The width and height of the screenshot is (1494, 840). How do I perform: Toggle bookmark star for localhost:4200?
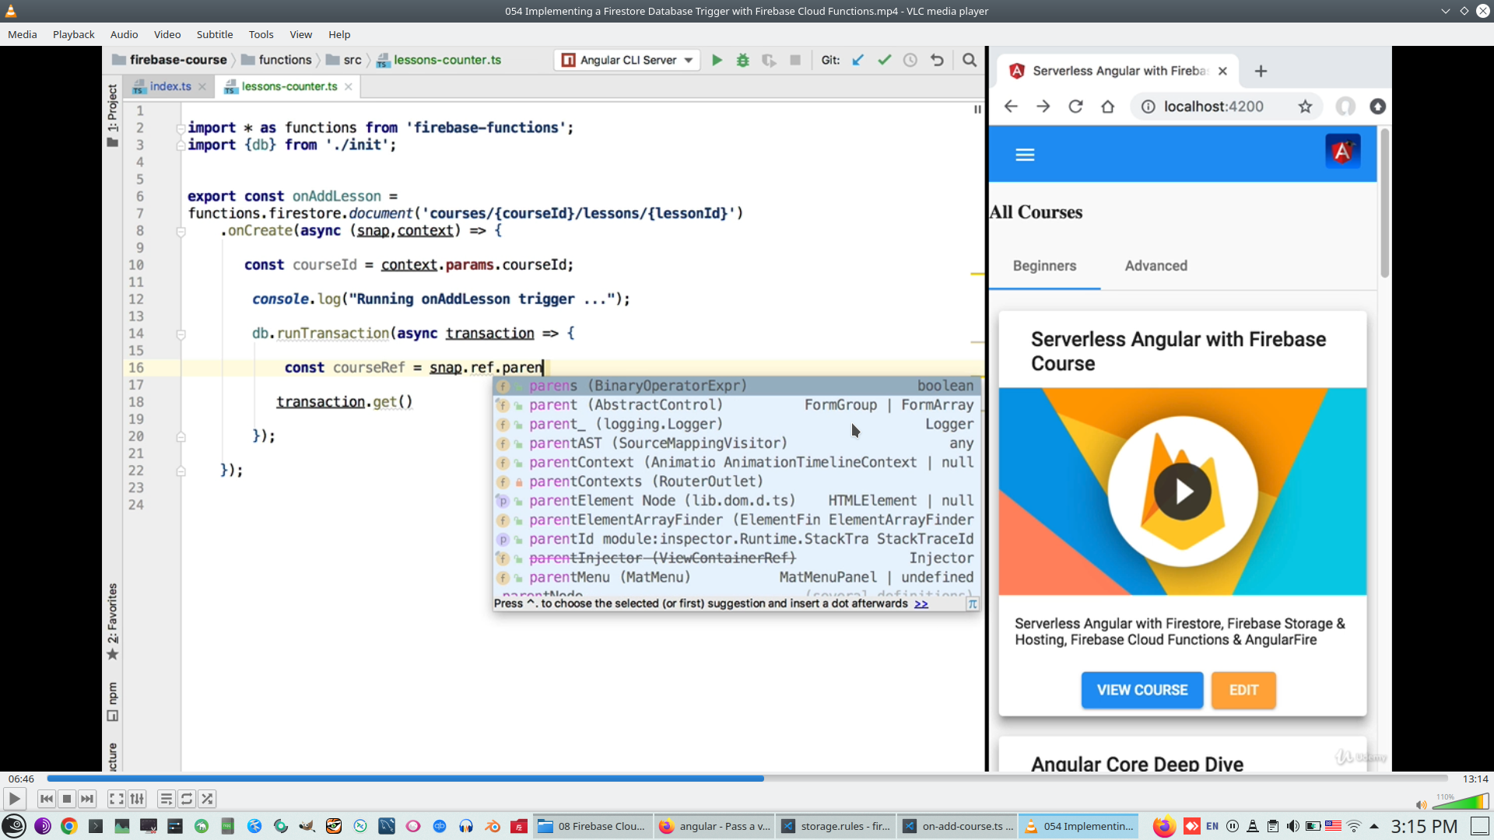pos(1306,107)
